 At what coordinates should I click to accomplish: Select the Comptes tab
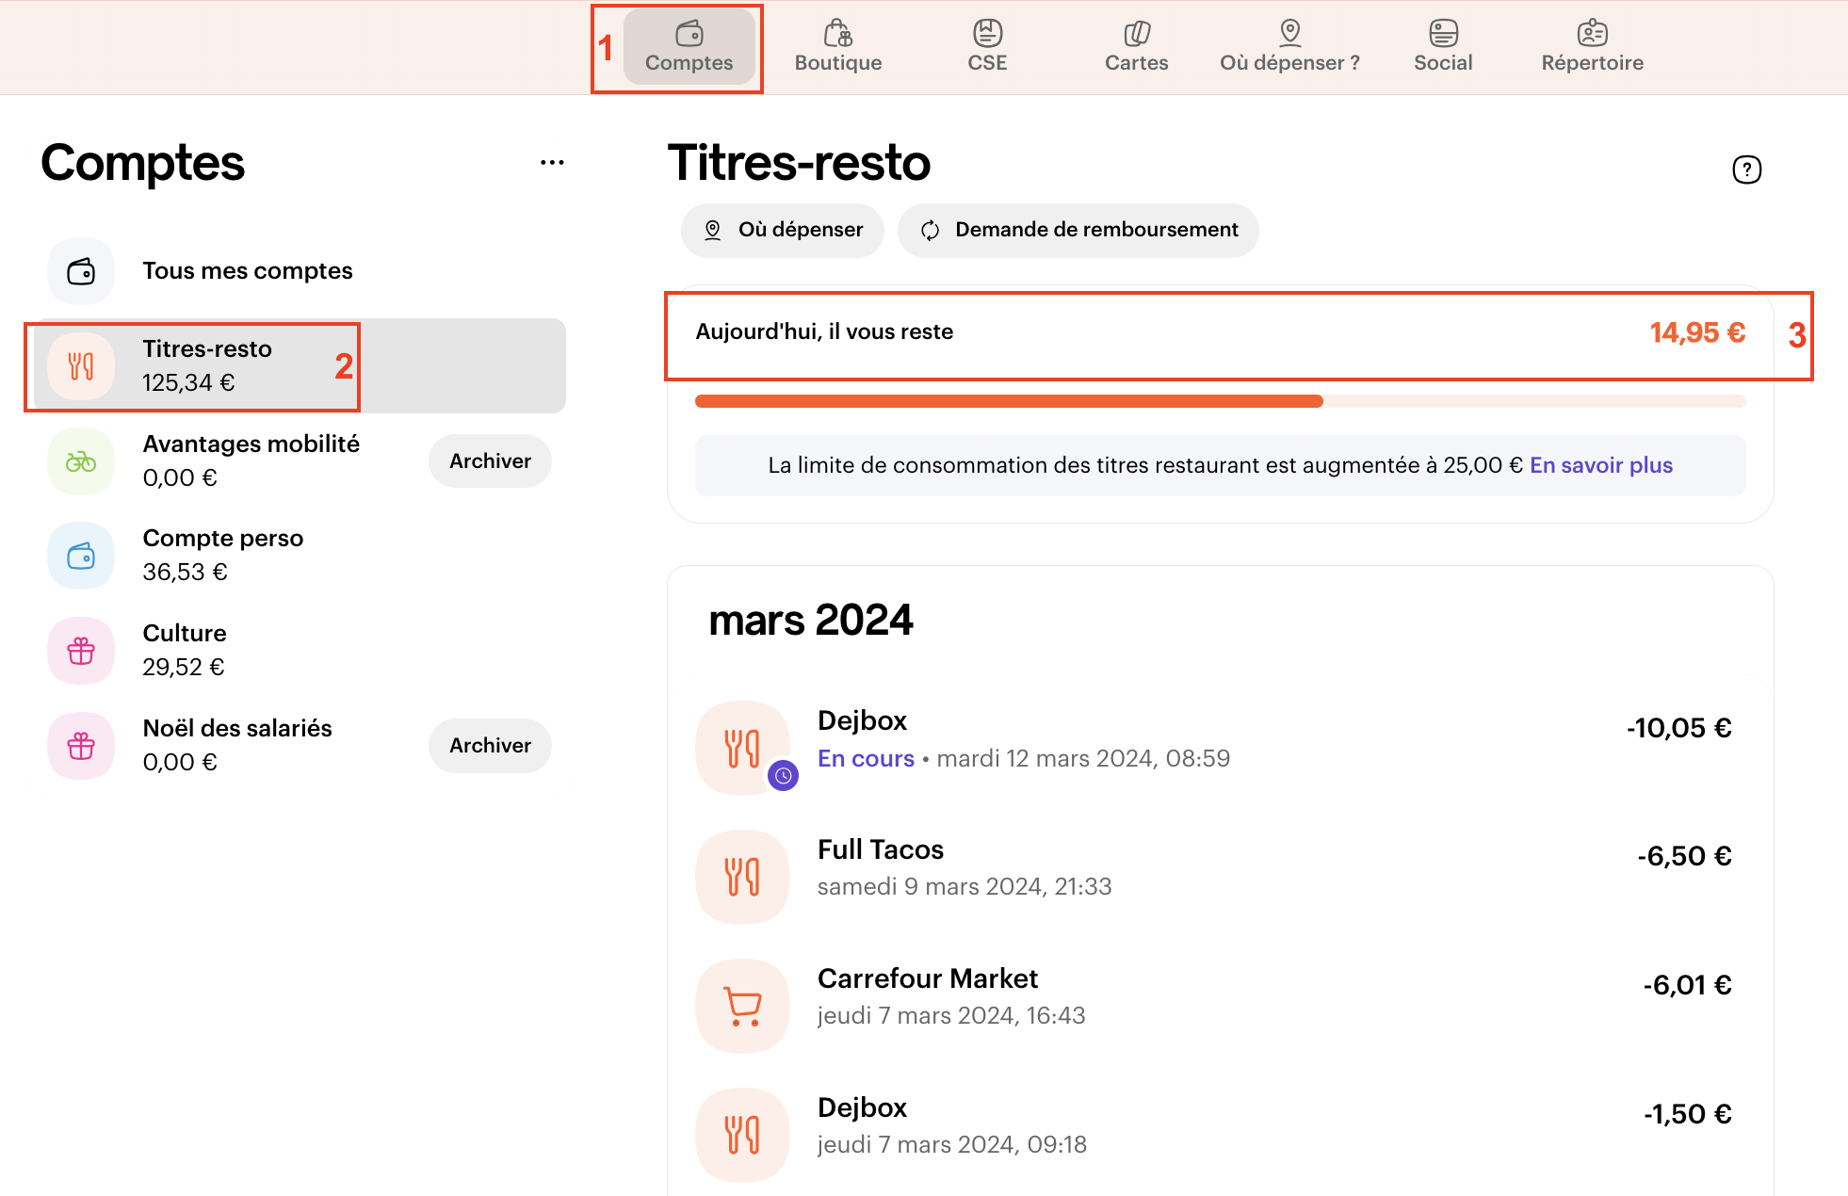tap(689, 46)
